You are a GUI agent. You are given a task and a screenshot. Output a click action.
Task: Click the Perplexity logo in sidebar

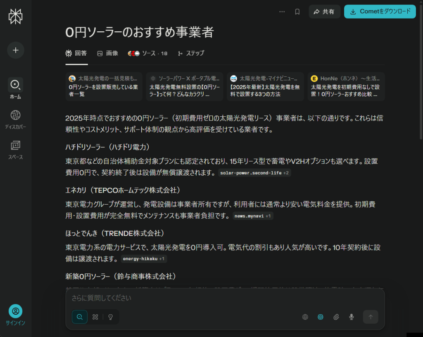(15, 16)
